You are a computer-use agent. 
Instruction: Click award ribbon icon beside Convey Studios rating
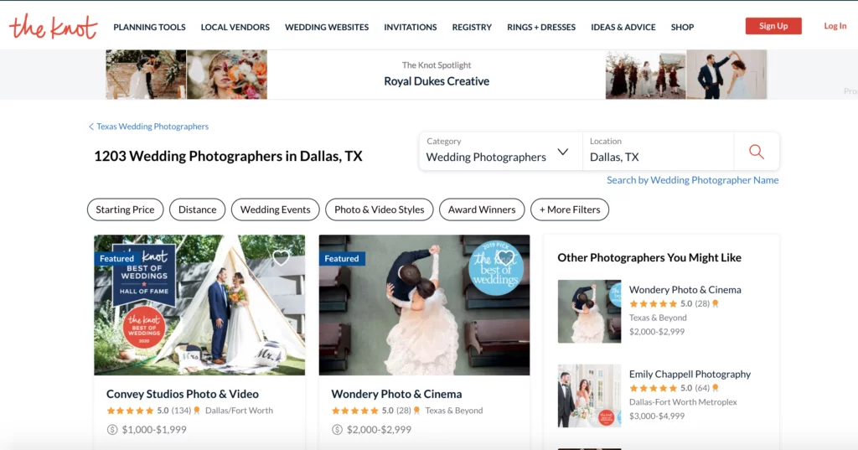pyautogui.click(x=198, y=411)
